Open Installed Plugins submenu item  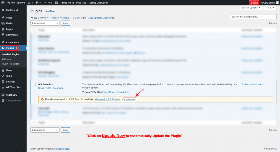(x=11, y=54)
